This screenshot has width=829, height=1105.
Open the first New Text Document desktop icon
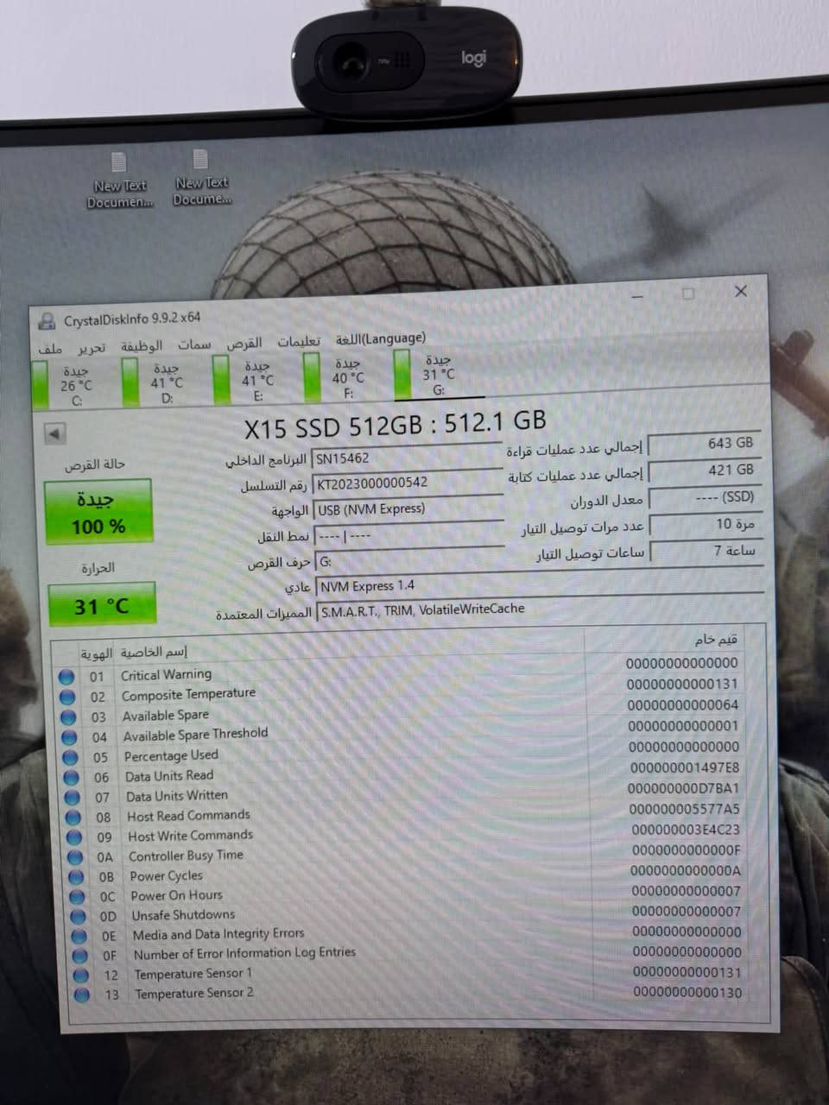point(119,180)
